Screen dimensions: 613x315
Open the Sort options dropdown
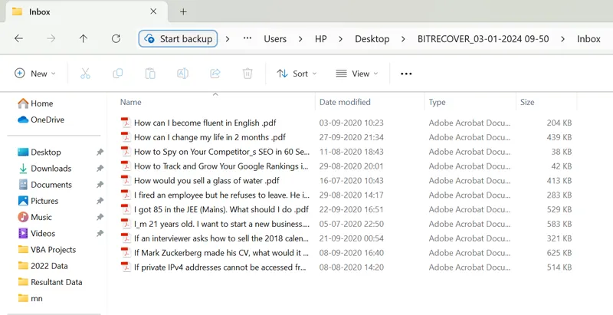pyautogui.click(x=296, y=74)
